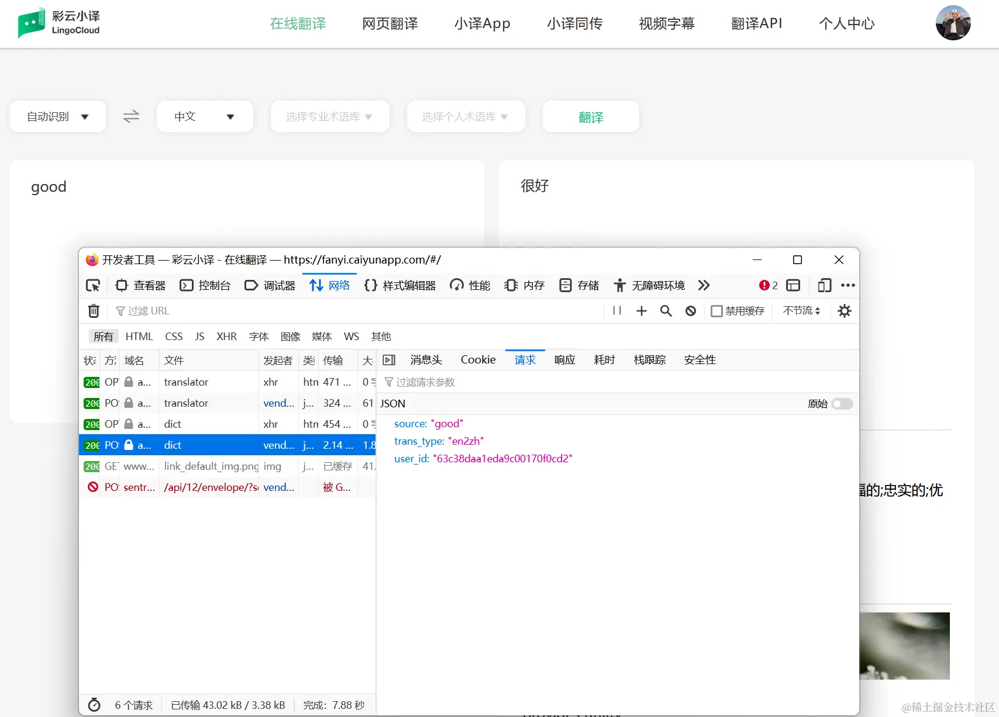Open request blocking icon

[x=691, y=311]
